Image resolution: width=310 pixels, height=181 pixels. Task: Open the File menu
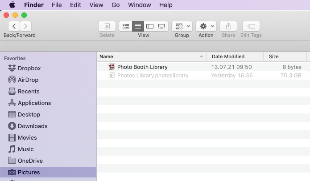tap(57, 5)
